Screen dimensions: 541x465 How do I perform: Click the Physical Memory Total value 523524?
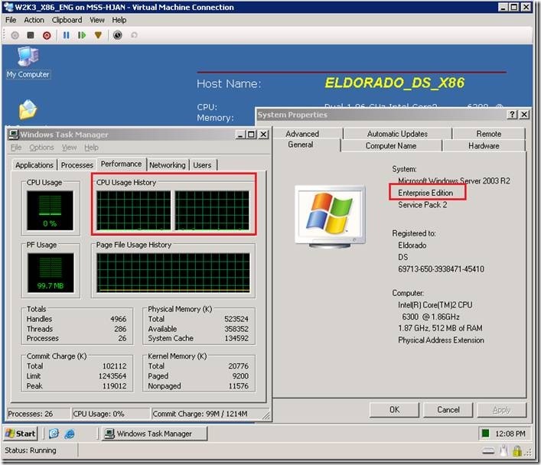(236, 319)
